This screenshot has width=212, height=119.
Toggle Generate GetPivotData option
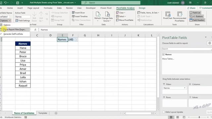pyautogui.click(x=13, y=34)
